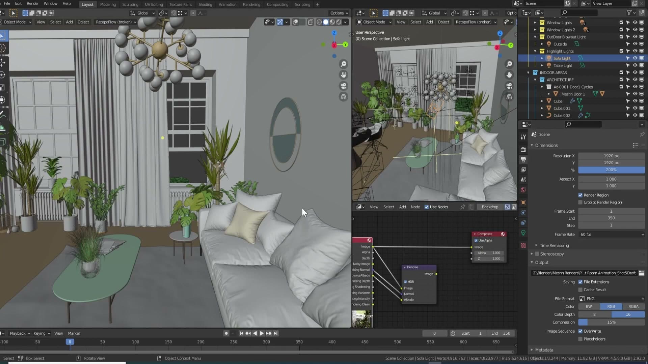Select material preview shading in left viewport
This screenshot has height=364, width=648.
(332, 22)
